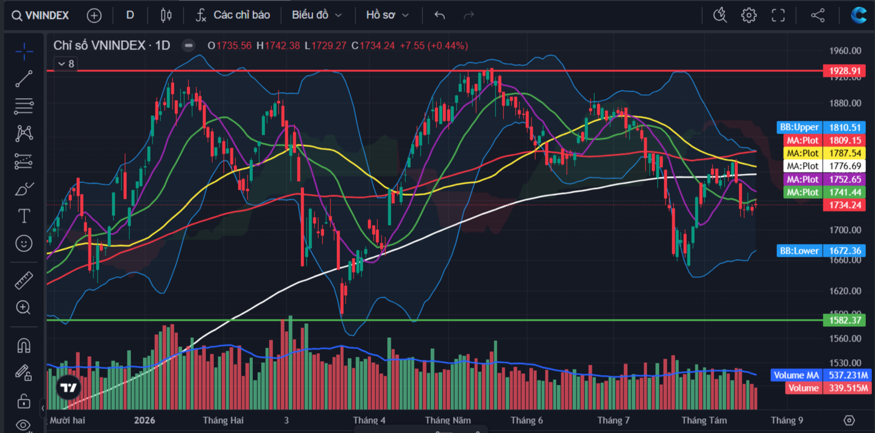The image size is (875, 433).
Task: Click the 1700.00 price scale value
Action: 845,230
